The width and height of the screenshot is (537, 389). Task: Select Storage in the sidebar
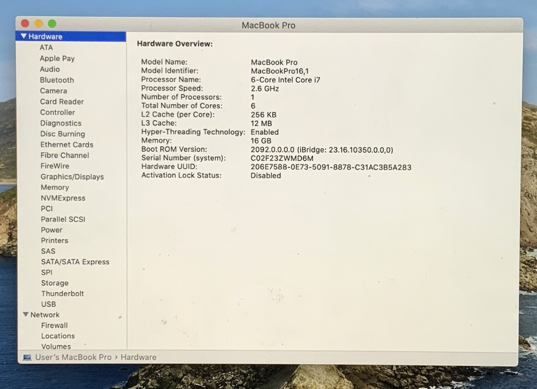55,283
